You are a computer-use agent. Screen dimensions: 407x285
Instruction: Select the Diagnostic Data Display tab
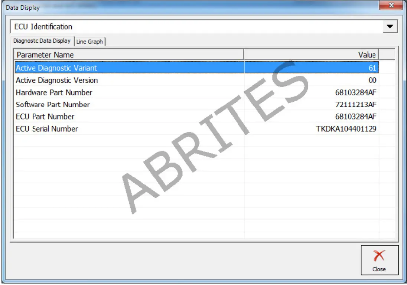click(42, 42)
